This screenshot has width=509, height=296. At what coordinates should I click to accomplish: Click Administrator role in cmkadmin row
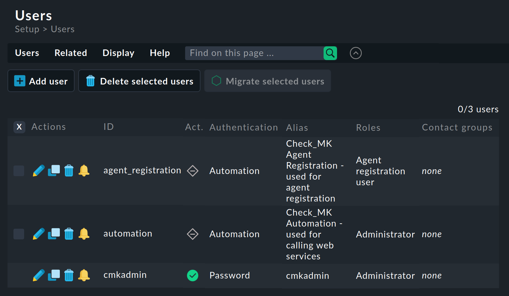(x=385, y=276)
